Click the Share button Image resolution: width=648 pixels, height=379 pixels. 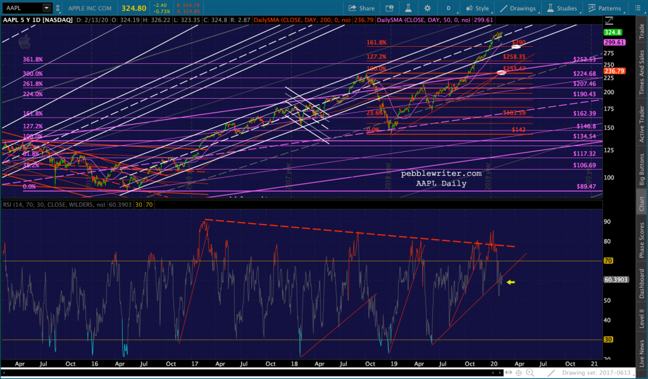tap(361, 8)
